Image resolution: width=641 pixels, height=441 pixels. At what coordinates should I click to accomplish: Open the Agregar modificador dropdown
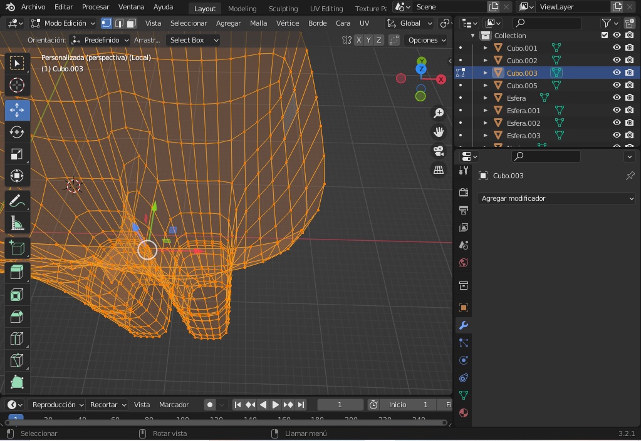(556, 198)
